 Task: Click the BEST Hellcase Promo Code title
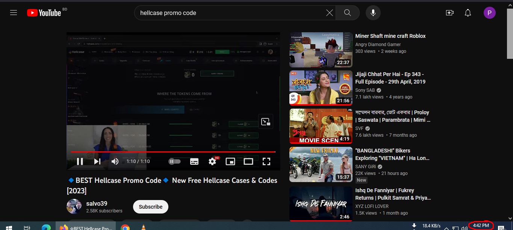click(172, 185)
